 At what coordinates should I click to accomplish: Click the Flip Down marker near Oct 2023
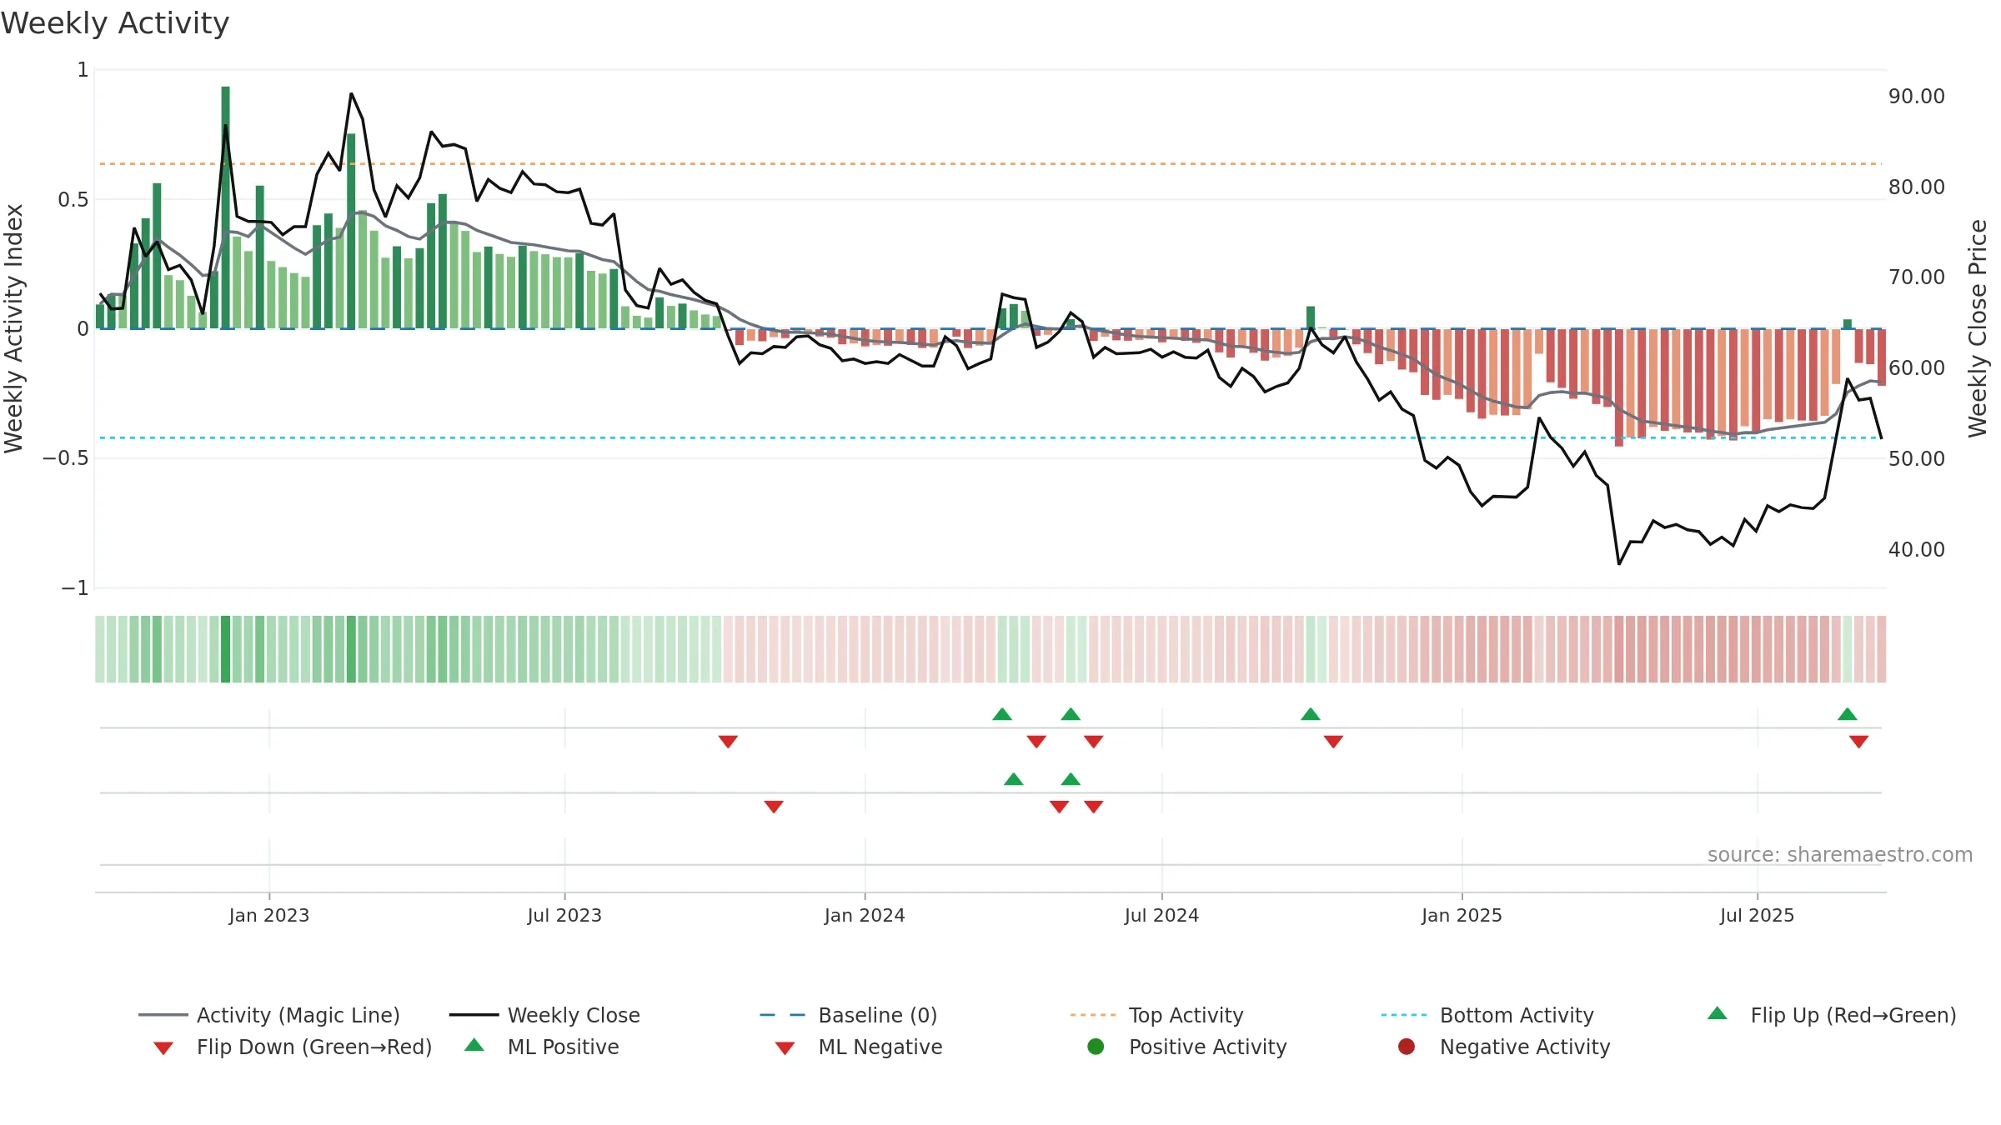pyautogui.click(x=728, y=742)
